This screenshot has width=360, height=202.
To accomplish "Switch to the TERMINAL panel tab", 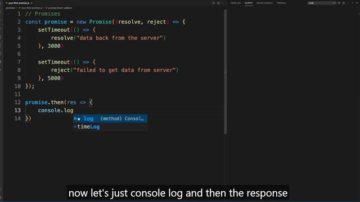I will coord(281,3).
